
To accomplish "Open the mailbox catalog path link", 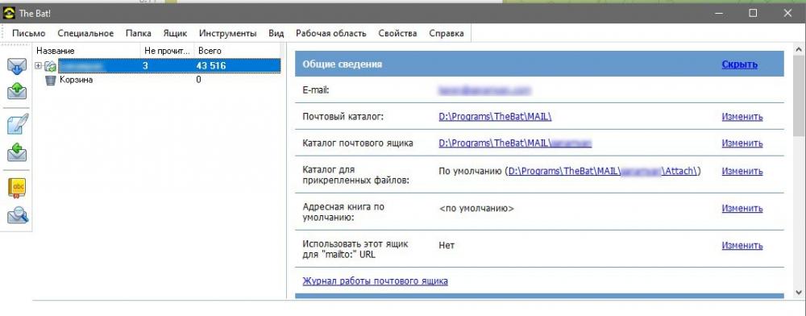I will click(515, 143).
